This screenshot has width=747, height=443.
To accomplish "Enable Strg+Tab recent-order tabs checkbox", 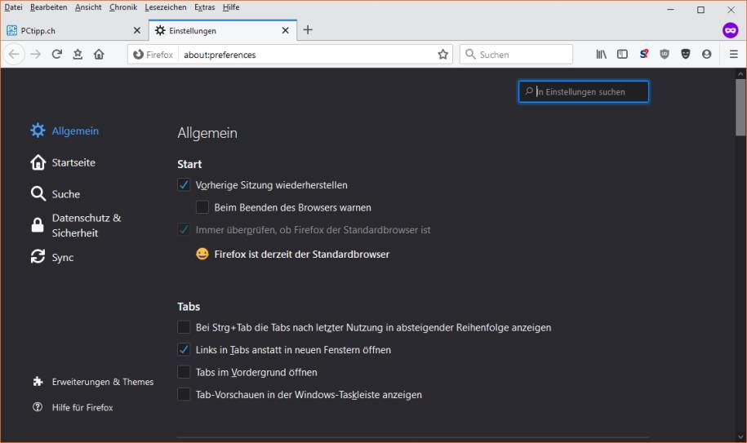I will [x=184, y=327].
